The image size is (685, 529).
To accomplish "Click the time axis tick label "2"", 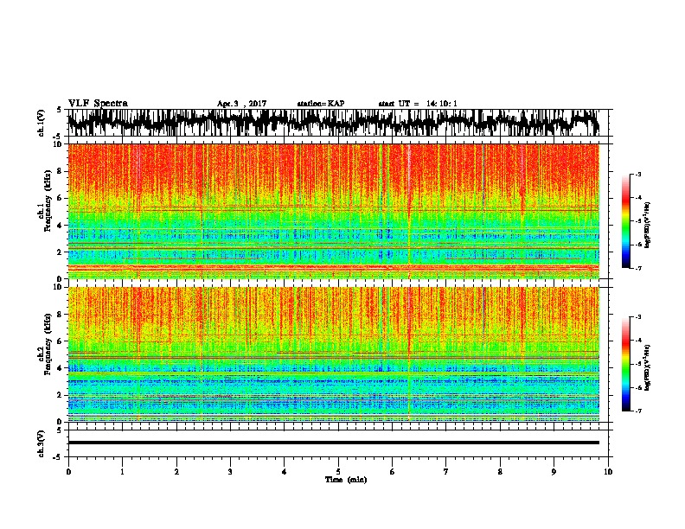I will 176,472.
